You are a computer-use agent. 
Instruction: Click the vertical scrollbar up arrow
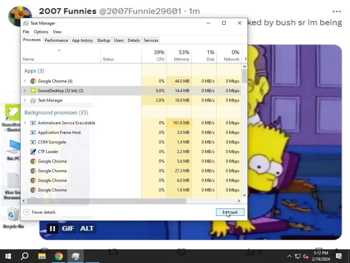244,66
